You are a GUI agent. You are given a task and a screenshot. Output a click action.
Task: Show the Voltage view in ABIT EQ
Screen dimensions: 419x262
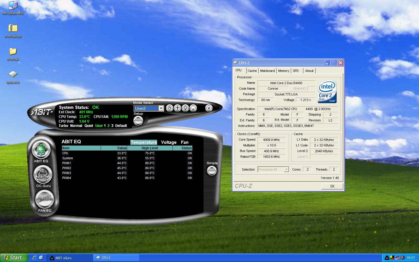pos(169,142)
